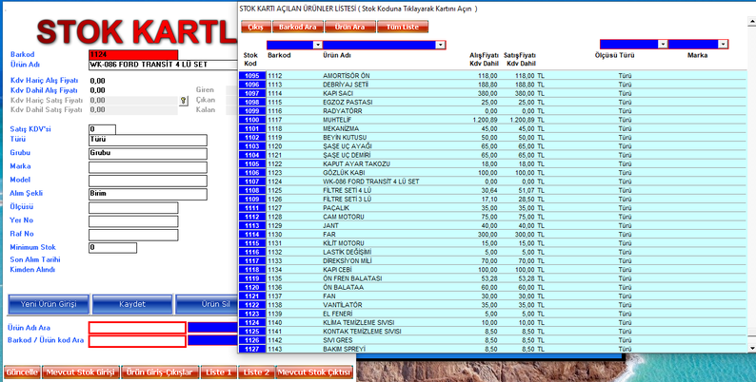Expand the Ürün Adı filter dropdown
756x382 pixels.
coord(440,45)
